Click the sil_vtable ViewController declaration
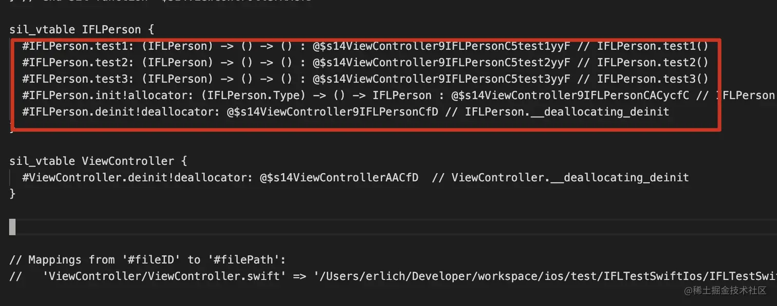 tap(98, 161)
